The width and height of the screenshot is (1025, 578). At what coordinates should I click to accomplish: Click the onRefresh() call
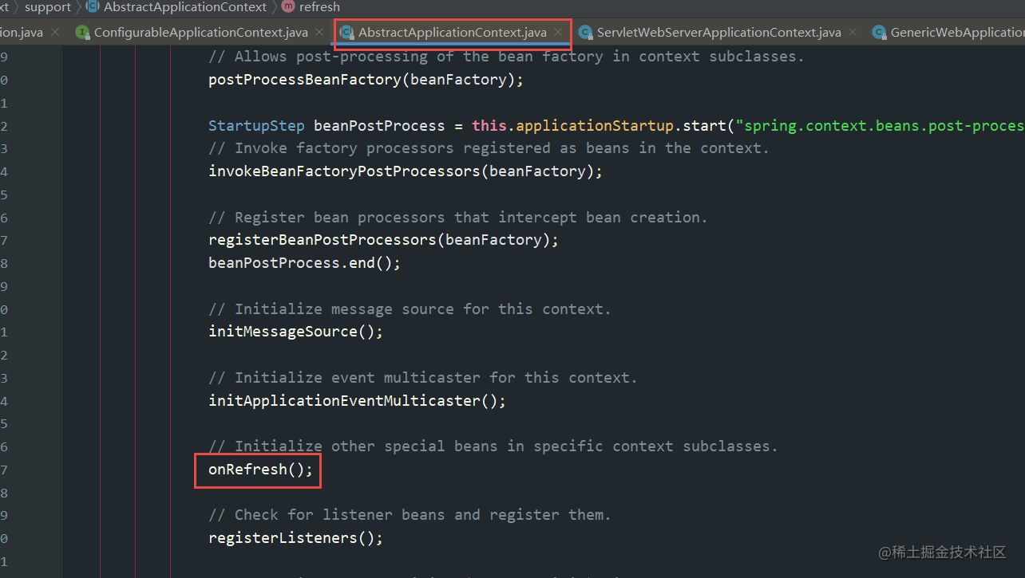pyautogui.click(x=261, y=470)
